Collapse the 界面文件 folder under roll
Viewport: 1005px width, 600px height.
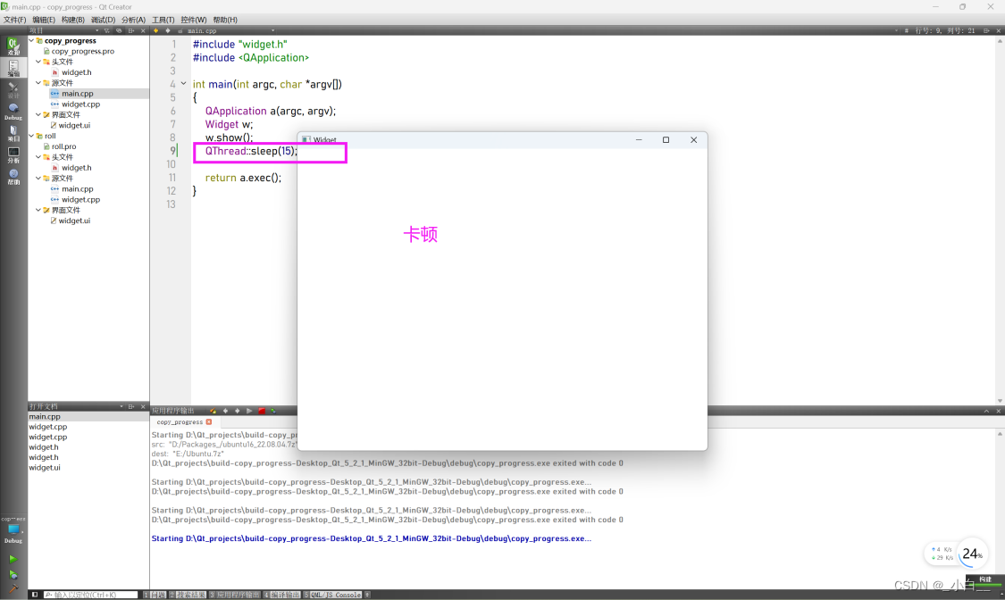tap(38, 210)
